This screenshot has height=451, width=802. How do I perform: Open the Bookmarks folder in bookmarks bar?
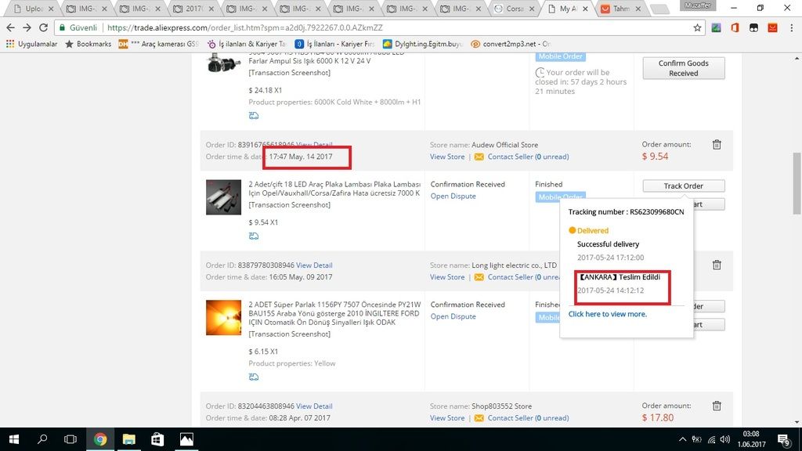click(88, 44)
